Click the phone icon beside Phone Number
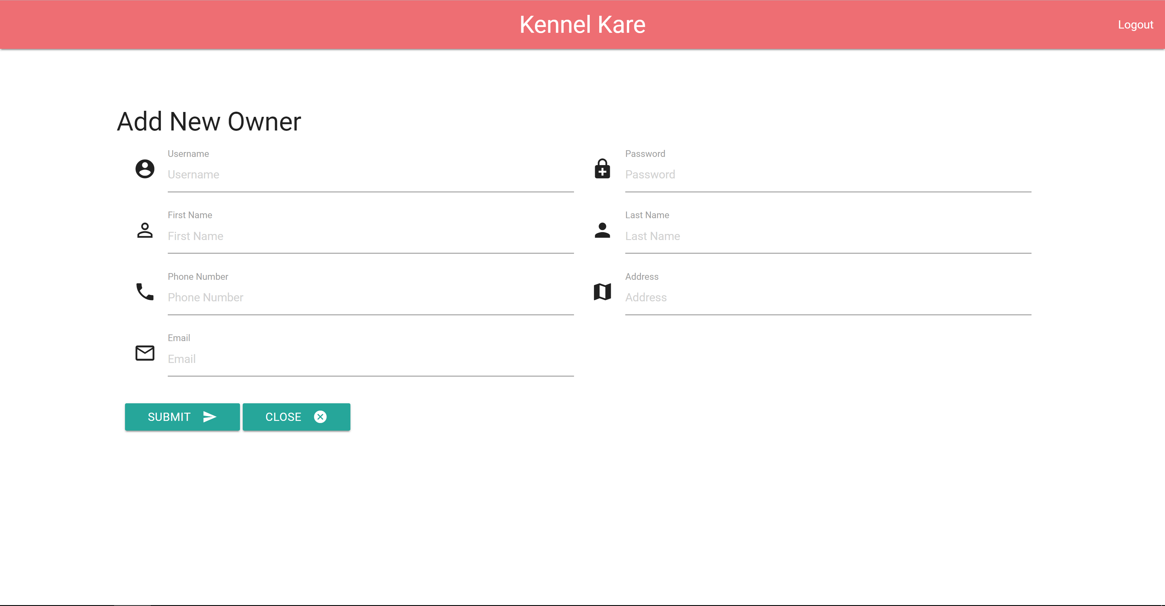Viewport: 1165px width, 606px height. point(145,292)
